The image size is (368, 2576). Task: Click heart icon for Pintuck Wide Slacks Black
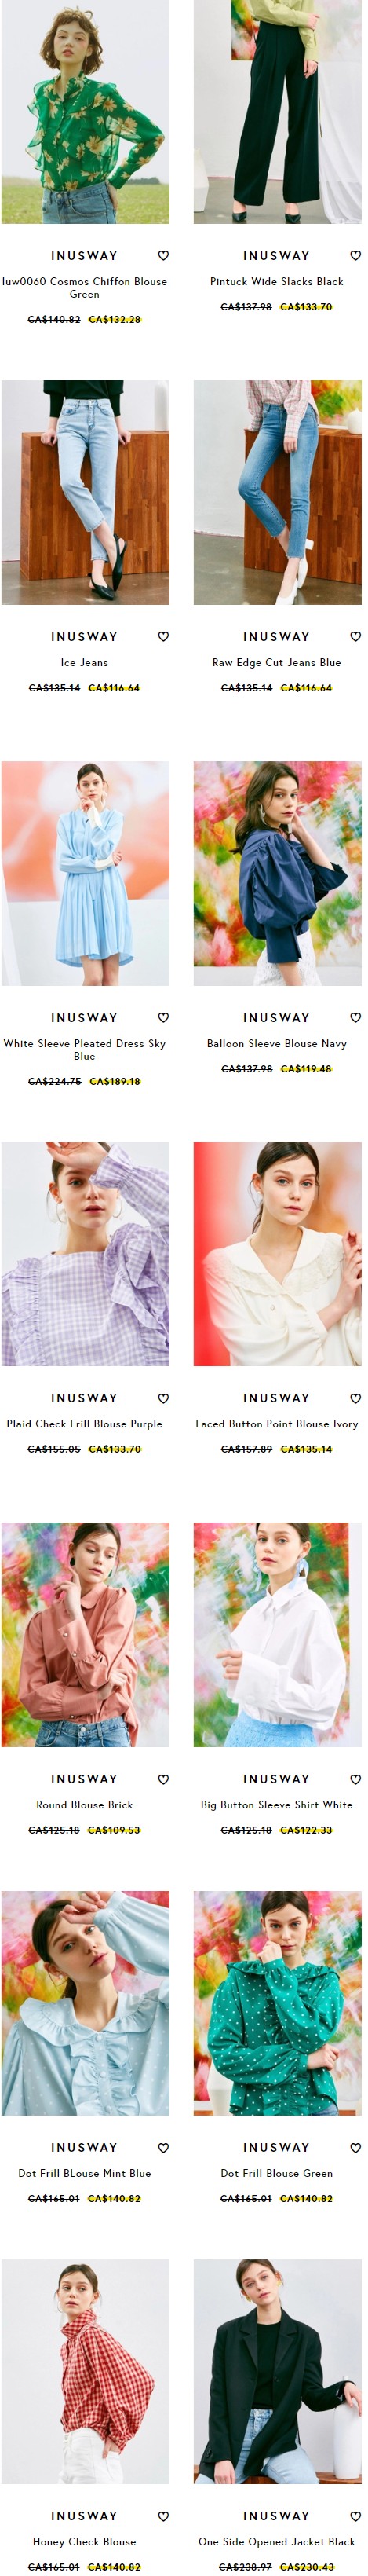click(355, 255)
